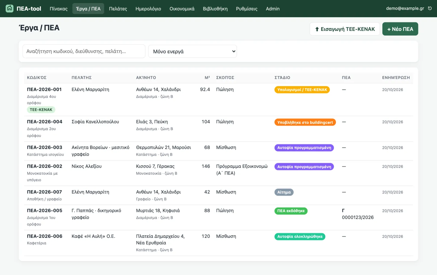Viewport: 437px width, 275px height.
Task: Click the Αυτοψία προγραμματισμένη badge for ΠΕΑ-2026-003
Action: tap(304, 148)
